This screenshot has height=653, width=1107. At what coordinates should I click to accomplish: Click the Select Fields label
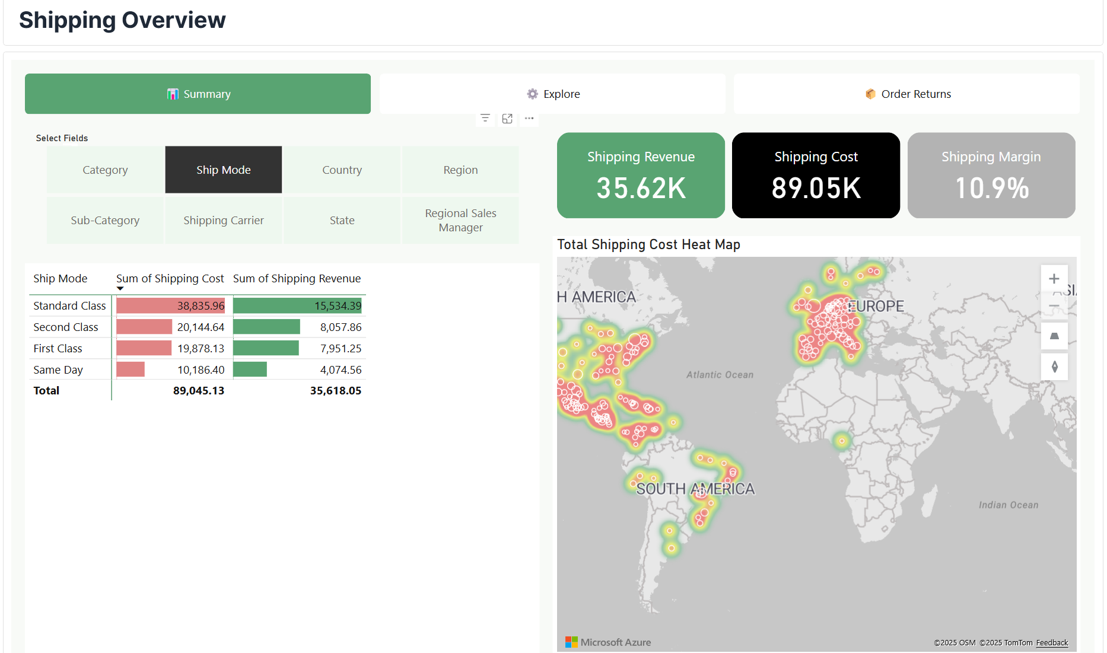coord(62,138)
